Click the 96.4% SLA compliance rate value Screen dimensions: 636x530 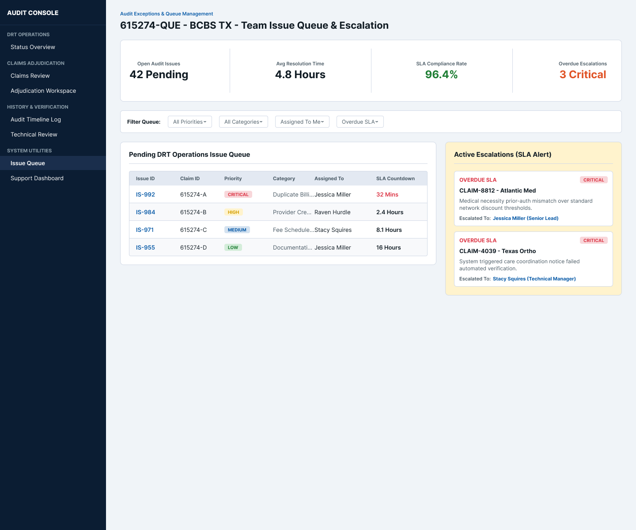[x=441, y=75]
